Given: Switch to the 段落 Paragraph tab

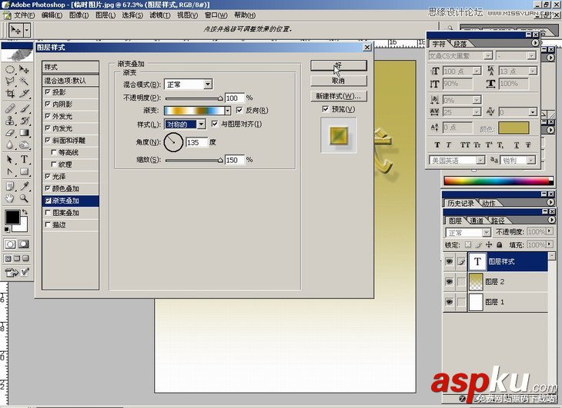Looking at the screenshot, I should click(460, 44).
